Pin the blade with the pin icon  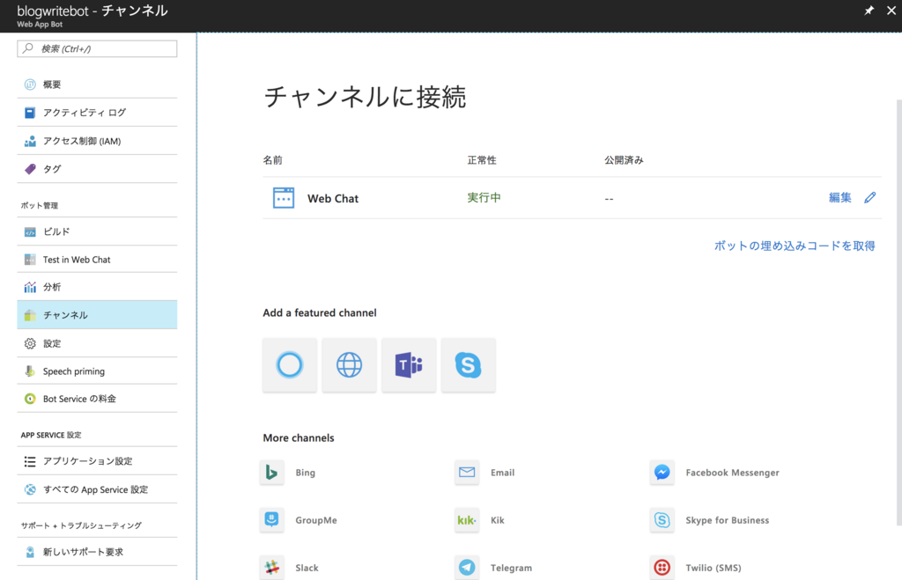[x=869, y=11]
